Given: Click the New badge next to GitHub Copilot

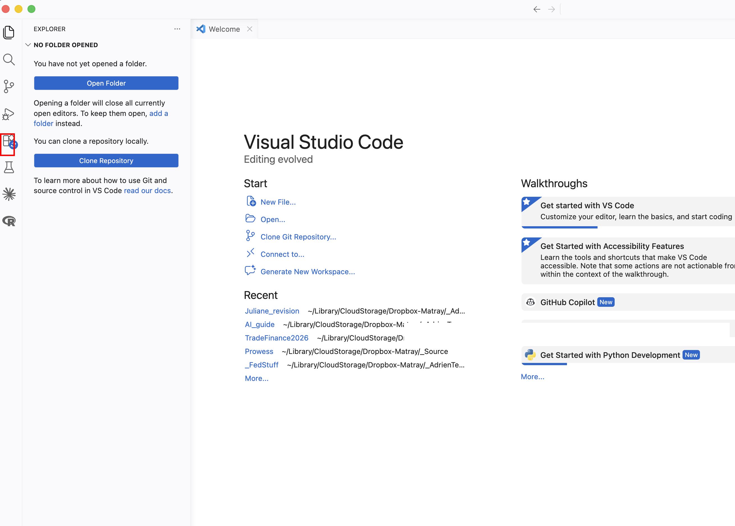Looking at the screenshot, I should pos(606,302).
